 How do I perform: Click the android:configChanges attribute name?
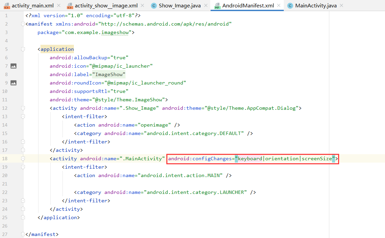point(200,159)
